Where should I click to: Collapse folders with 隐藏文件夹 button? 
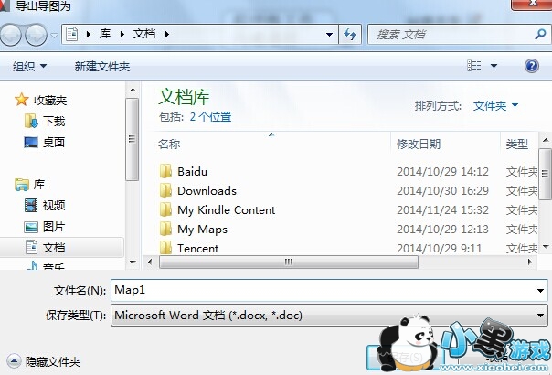click(44, 361)
